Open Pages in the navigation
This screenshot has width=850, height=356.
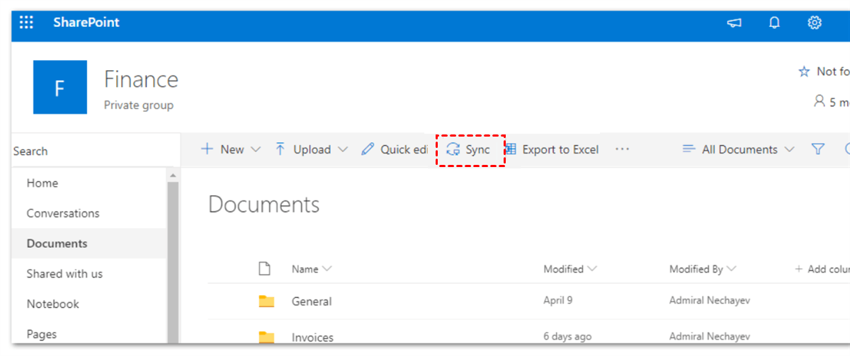42,335
